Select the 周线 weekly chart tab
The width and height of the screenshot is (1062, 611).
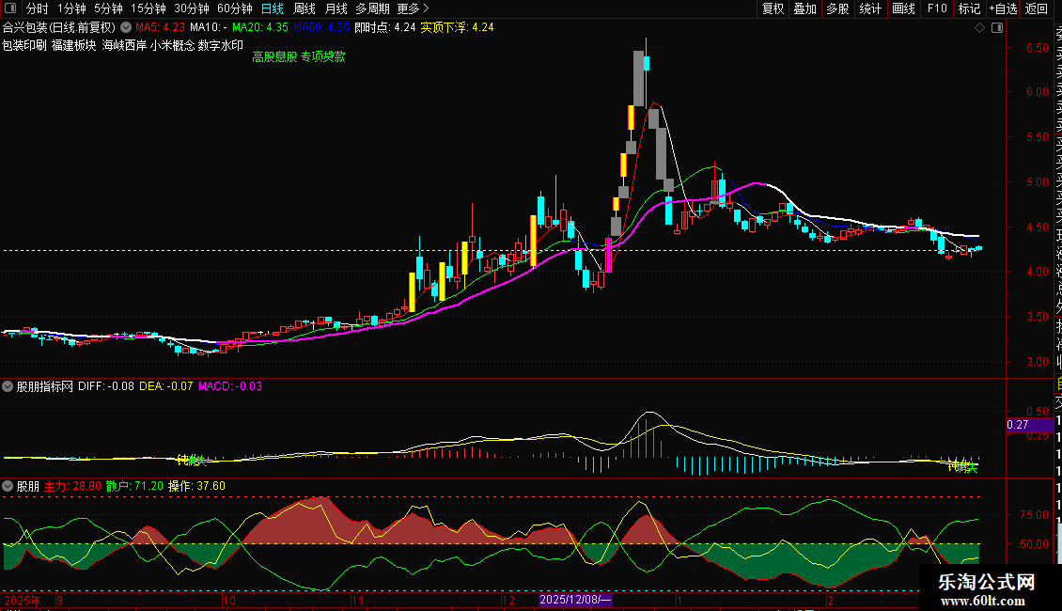[x=305, y=8]
